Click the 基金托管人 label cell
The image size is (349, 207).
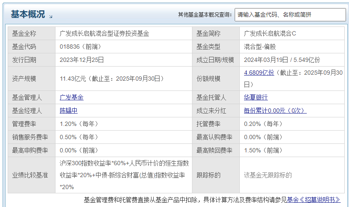coord(216,97)
